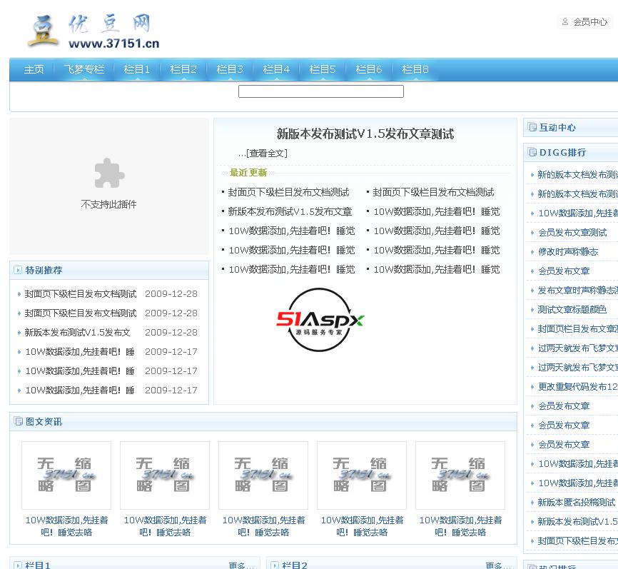Select the 栏目8 navigation tab

click(x=415, y=69)
